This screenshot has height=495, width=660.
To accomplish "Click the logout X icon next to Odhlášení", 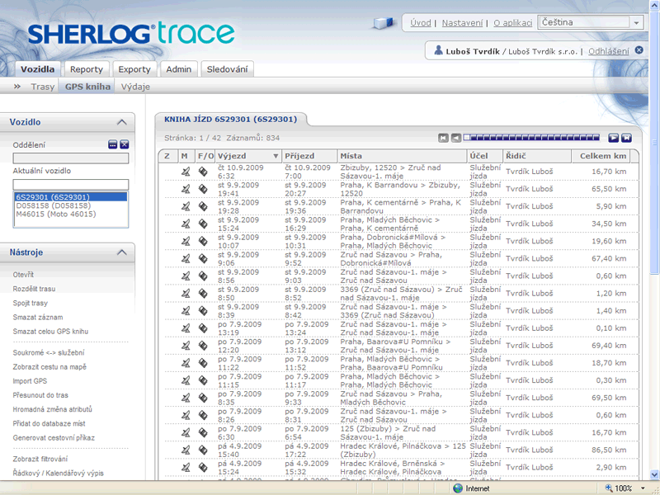I will click(x=639, y=50).
